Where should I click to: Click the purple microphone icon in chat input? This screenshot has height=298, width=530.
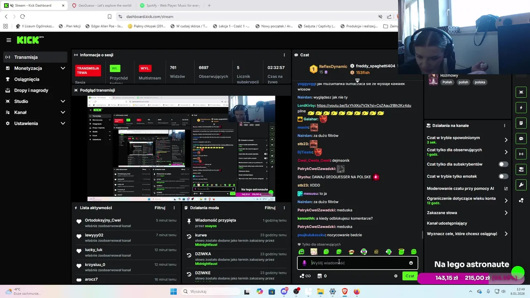(x=304, y=263)
